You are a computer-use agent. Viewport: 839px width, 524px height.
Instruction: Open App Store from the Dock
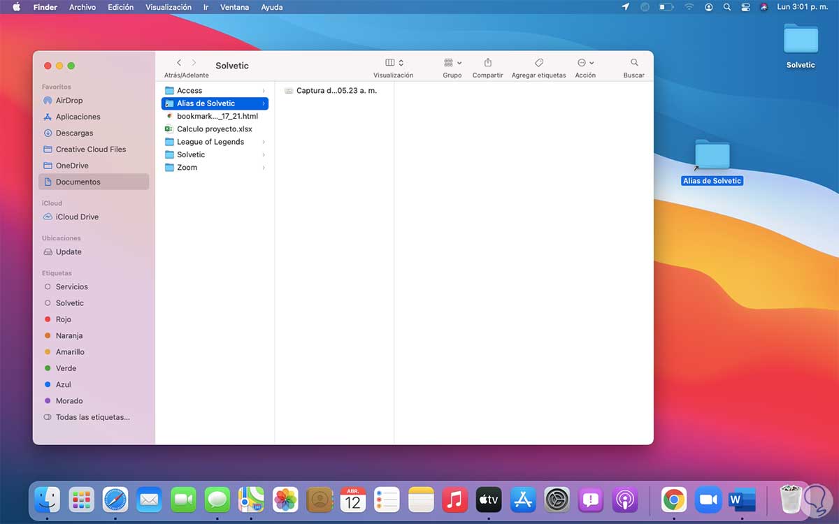(x=523, y=500)
